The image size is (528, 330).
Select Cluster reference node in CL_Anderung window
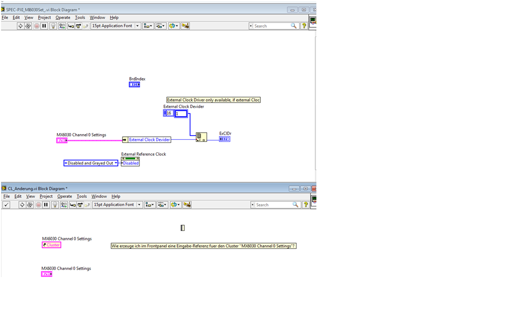tap(51, 245)
